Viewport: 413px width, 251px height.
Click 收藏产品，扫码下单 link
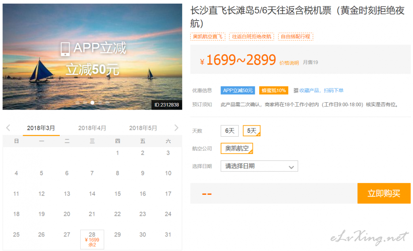pos(321,91)
